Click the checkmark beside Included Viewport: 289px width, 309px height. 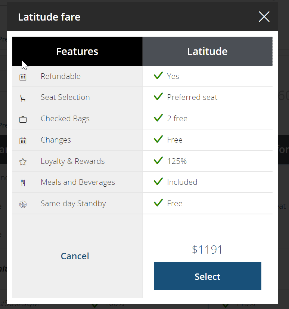(158, 181)
